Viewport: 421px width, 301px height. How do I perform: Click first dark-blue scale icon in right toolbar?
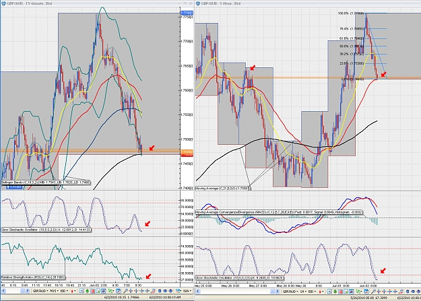click(x=408, y=292)
